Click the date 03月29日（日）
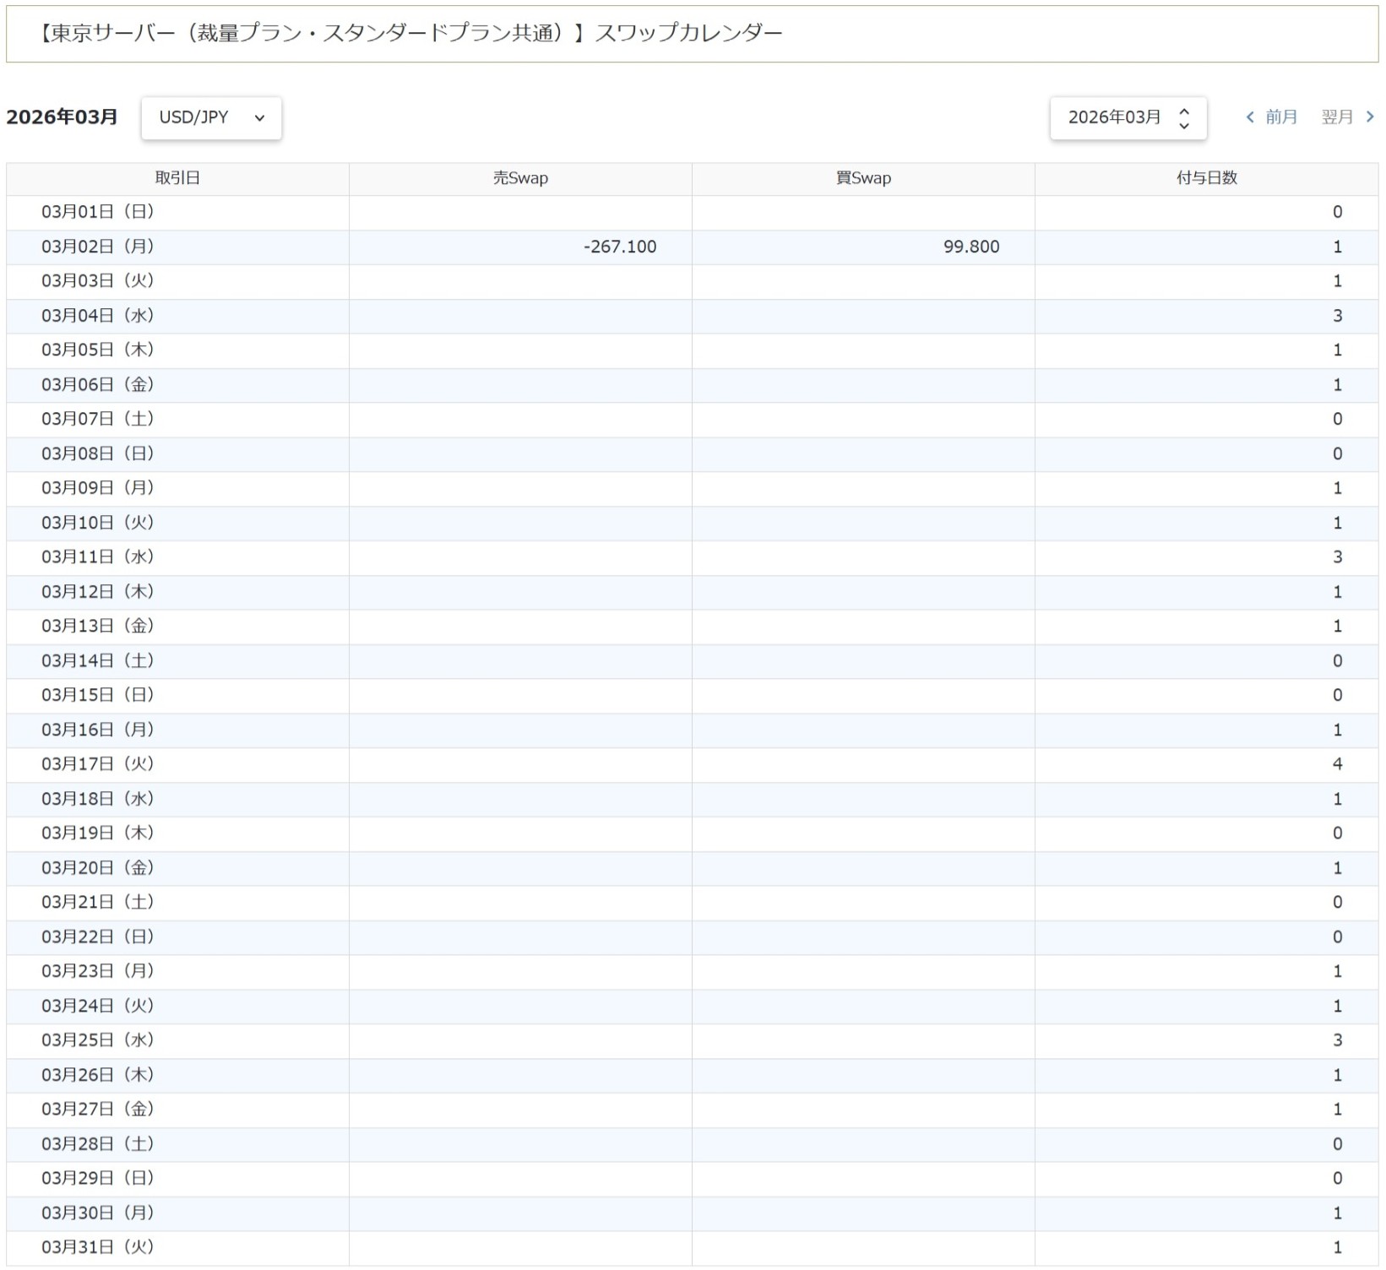The height and width of the screenshot is (1270, 1386). (x=98, y=1178)
